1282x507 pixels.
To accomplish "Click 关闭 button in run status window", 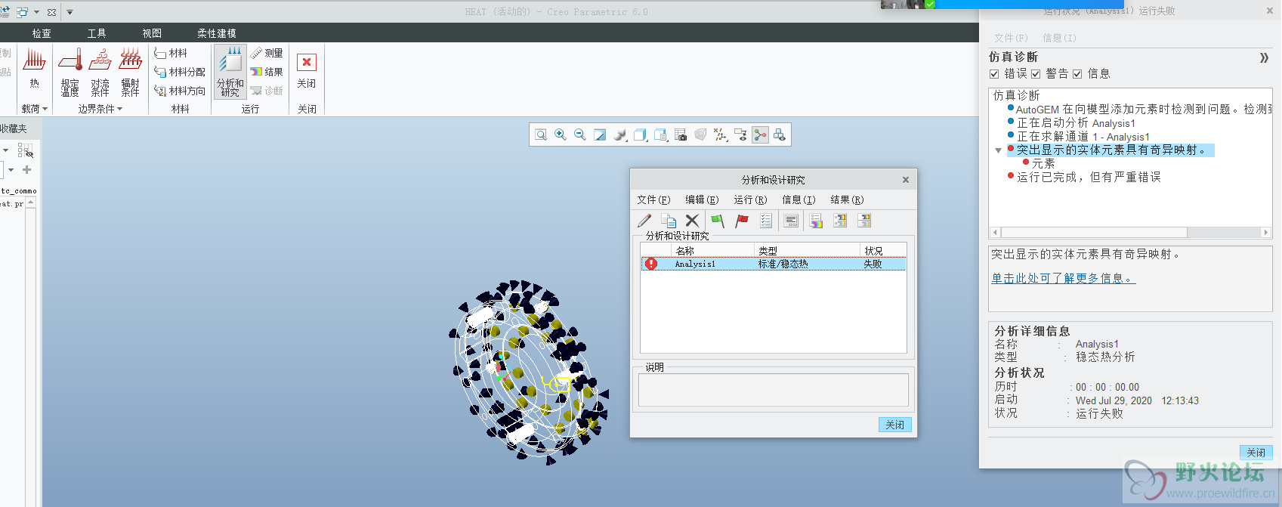I will (1256, 453).
